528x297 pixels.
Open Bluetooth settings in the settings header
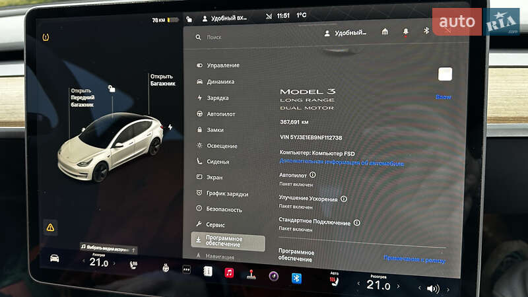point(426,30)
